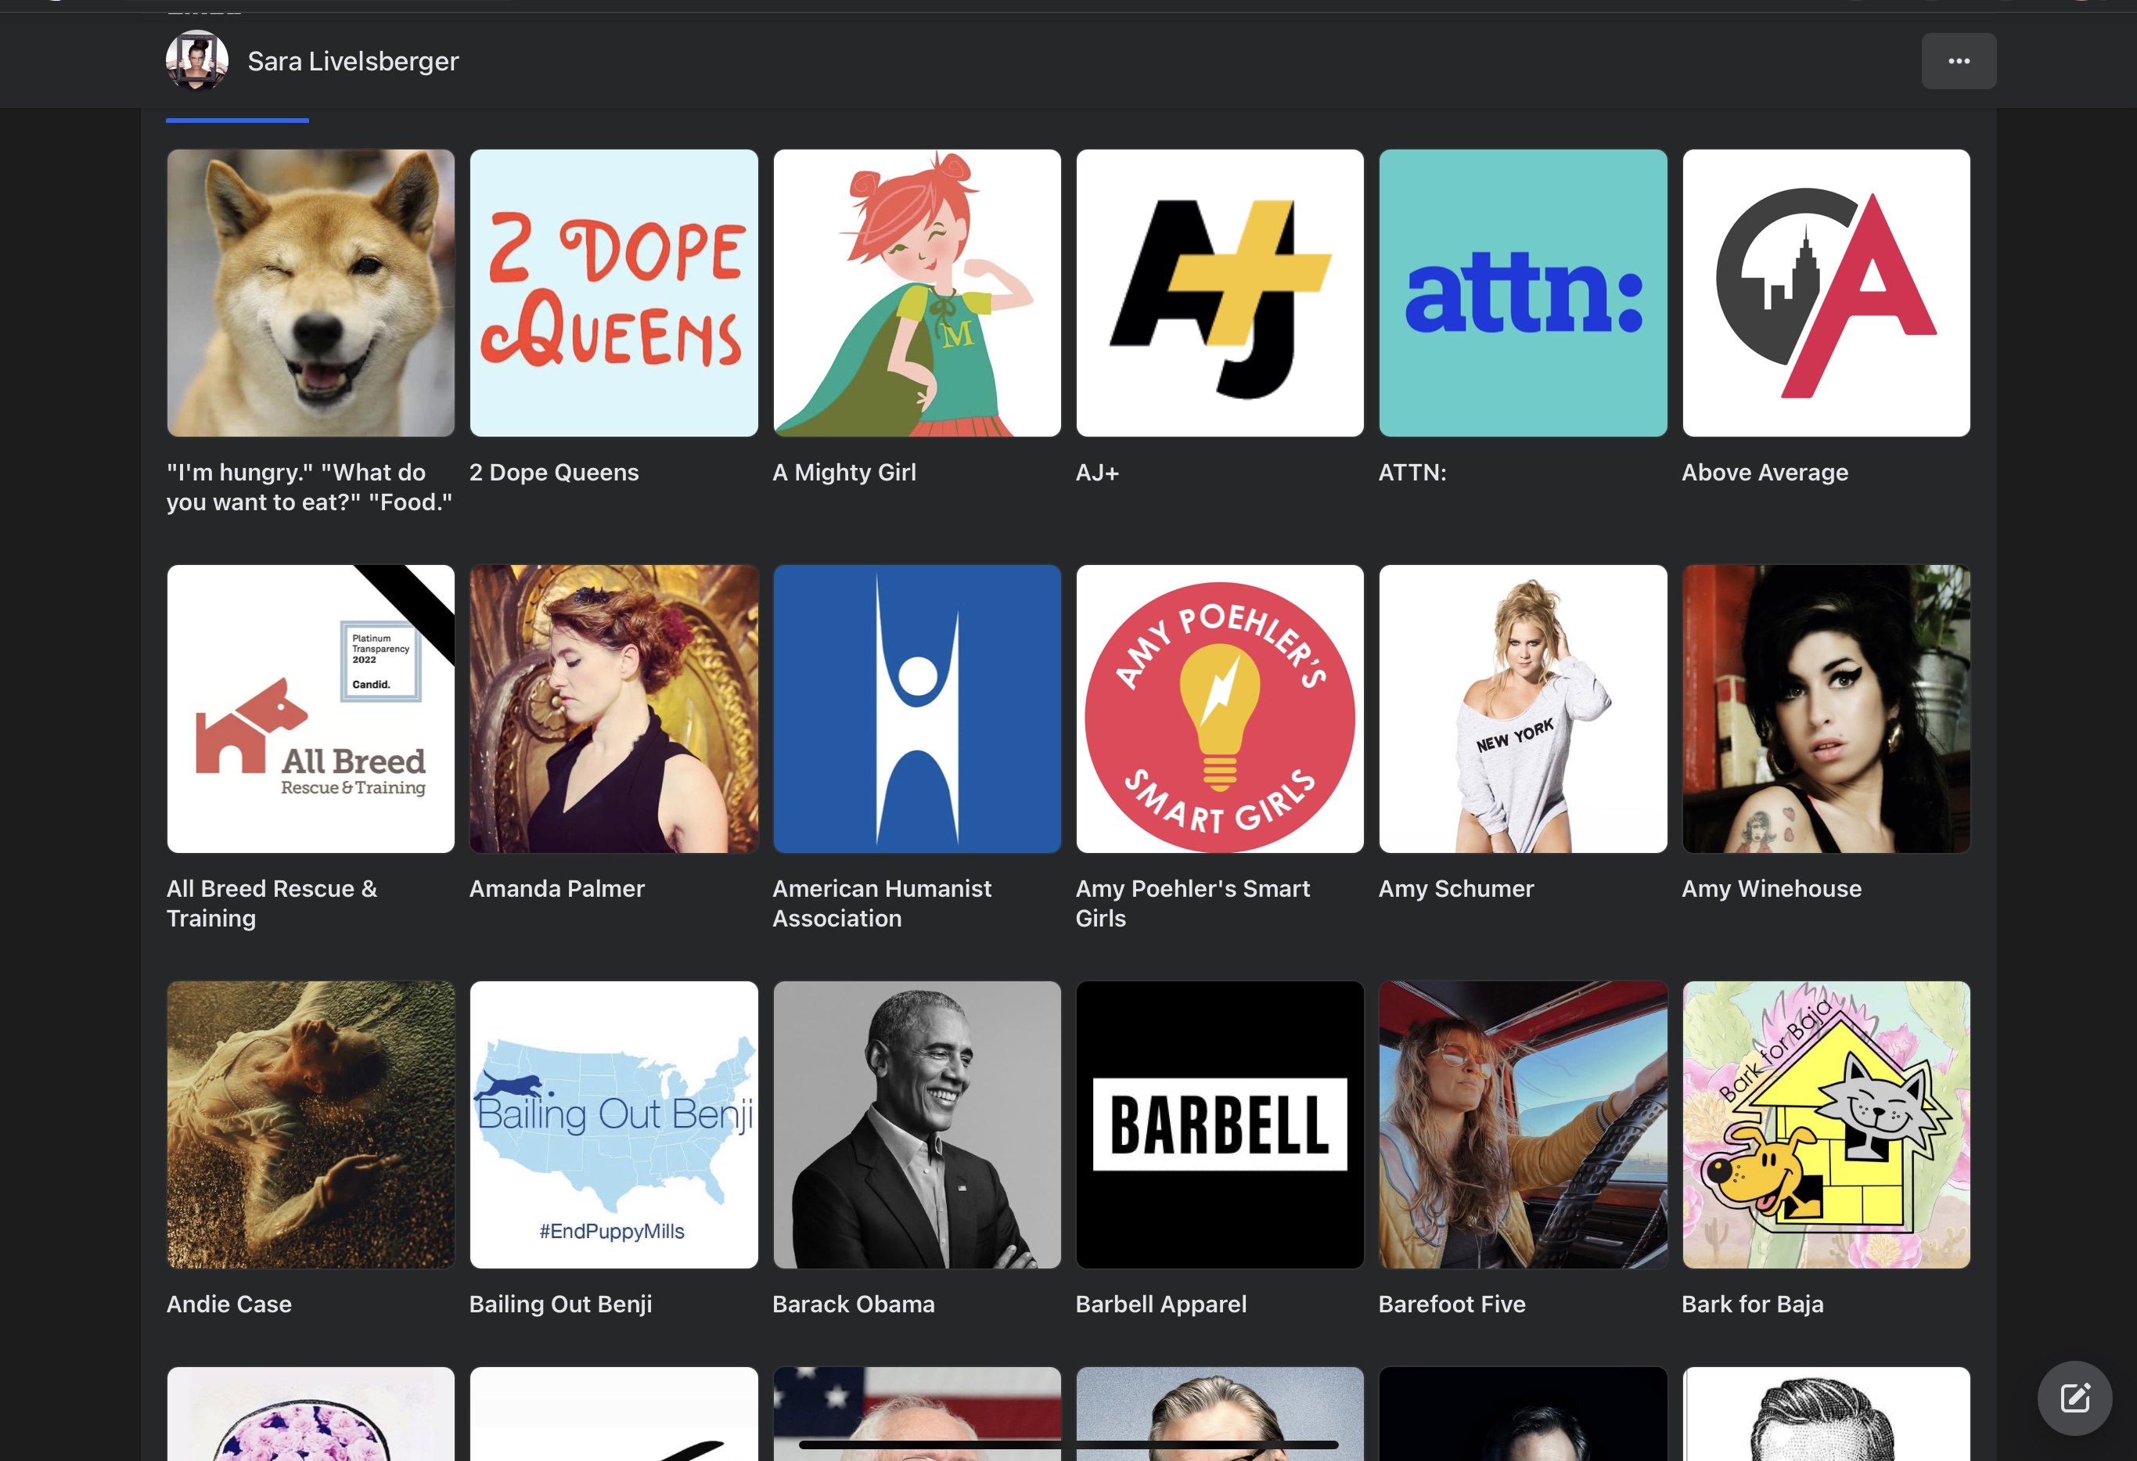Open Bailing Out Benji map thumbnail
Image resolution: width=2137 pixels, height=1461 pixels.
click(x=614, y=1125)
